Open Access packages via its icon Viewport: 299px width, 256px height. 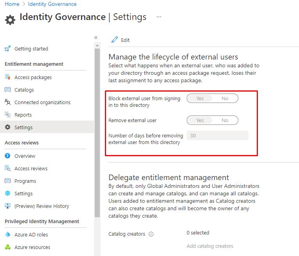[7, 78]
